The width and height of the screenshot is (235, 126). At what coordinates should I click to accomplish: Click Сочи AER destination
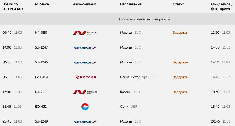(x=129, y=107)
